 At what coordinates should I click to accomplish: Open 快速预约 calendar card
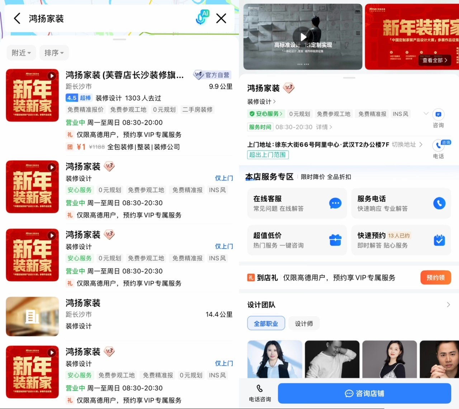(x=401, y=240)
